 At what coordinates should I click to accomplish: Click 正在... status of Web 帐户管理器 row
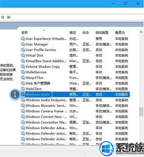pyautogui.click(x=87, y=83)
